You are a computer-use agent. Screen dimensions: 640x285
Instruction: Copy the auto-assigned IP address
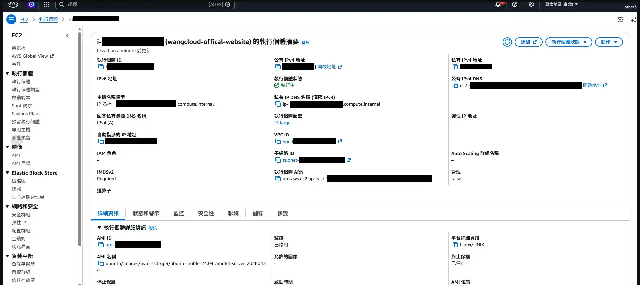[101, 141]
